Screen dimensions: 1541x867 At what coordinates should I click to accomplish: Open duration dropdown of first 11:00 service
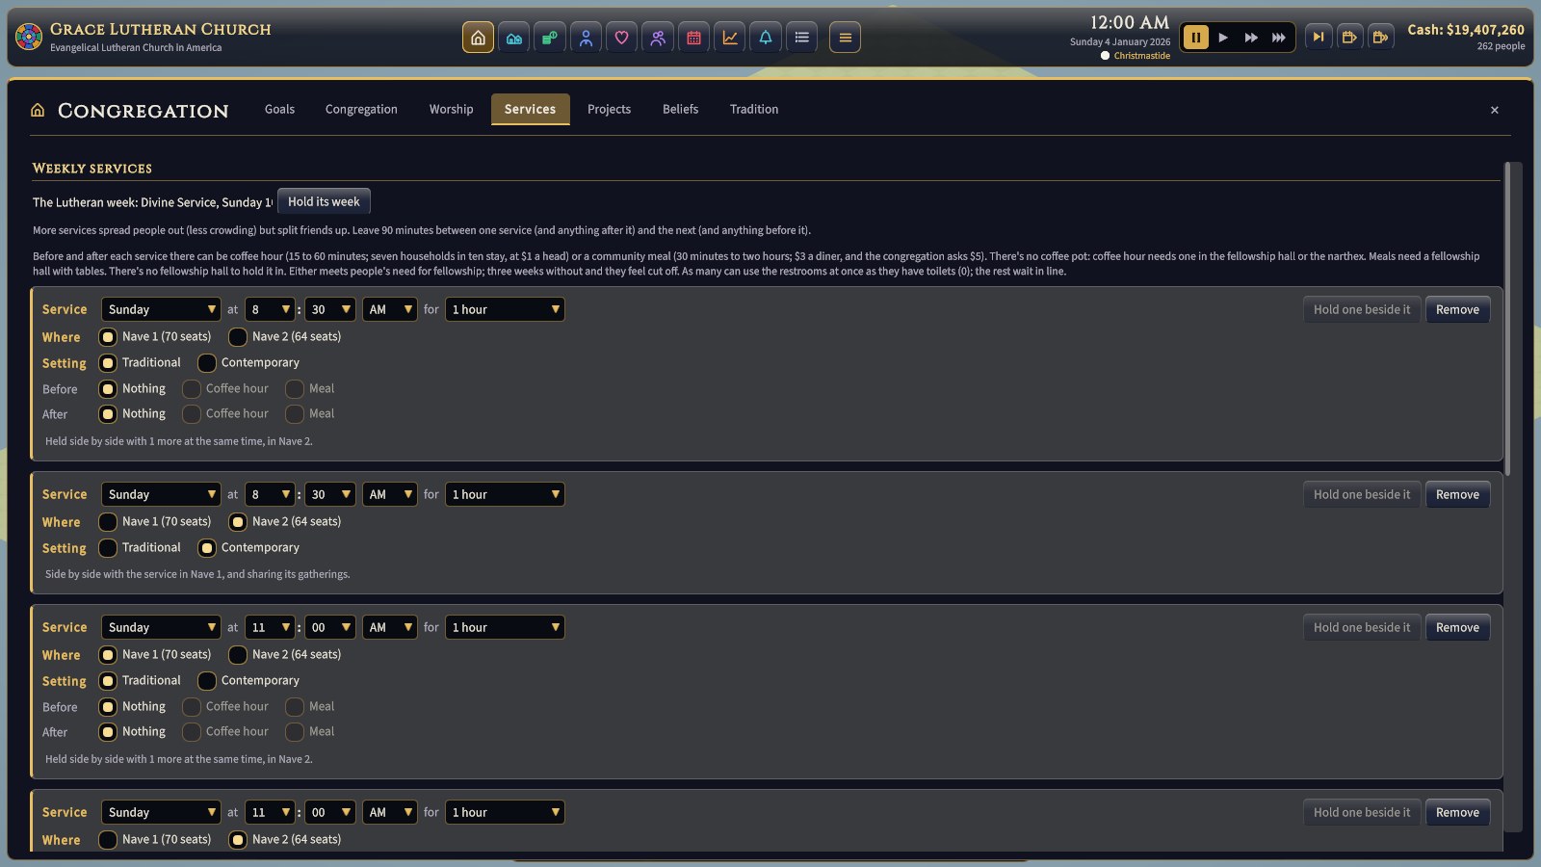pos(505,627)
